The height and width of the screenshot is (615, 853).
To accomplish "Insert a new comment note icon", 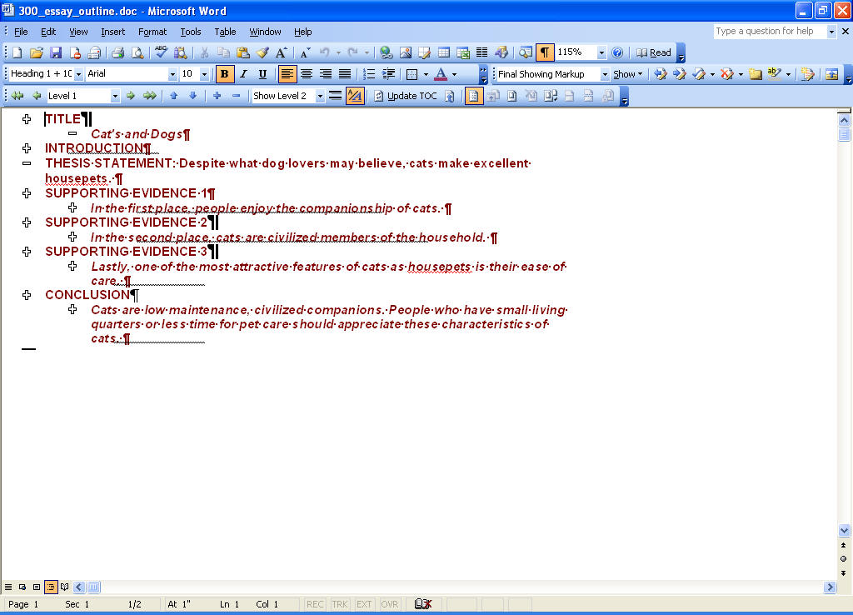I will tap(755, 74).
